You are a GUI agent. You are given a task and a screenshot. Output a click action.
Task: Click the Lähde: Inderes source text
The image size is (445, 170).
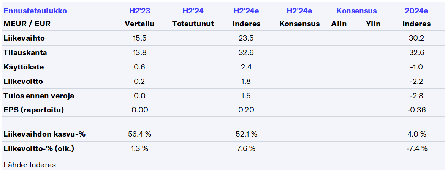[29, 165]
